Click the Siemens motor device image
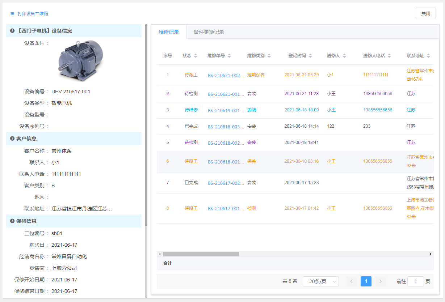 click(x=80, y=60)
